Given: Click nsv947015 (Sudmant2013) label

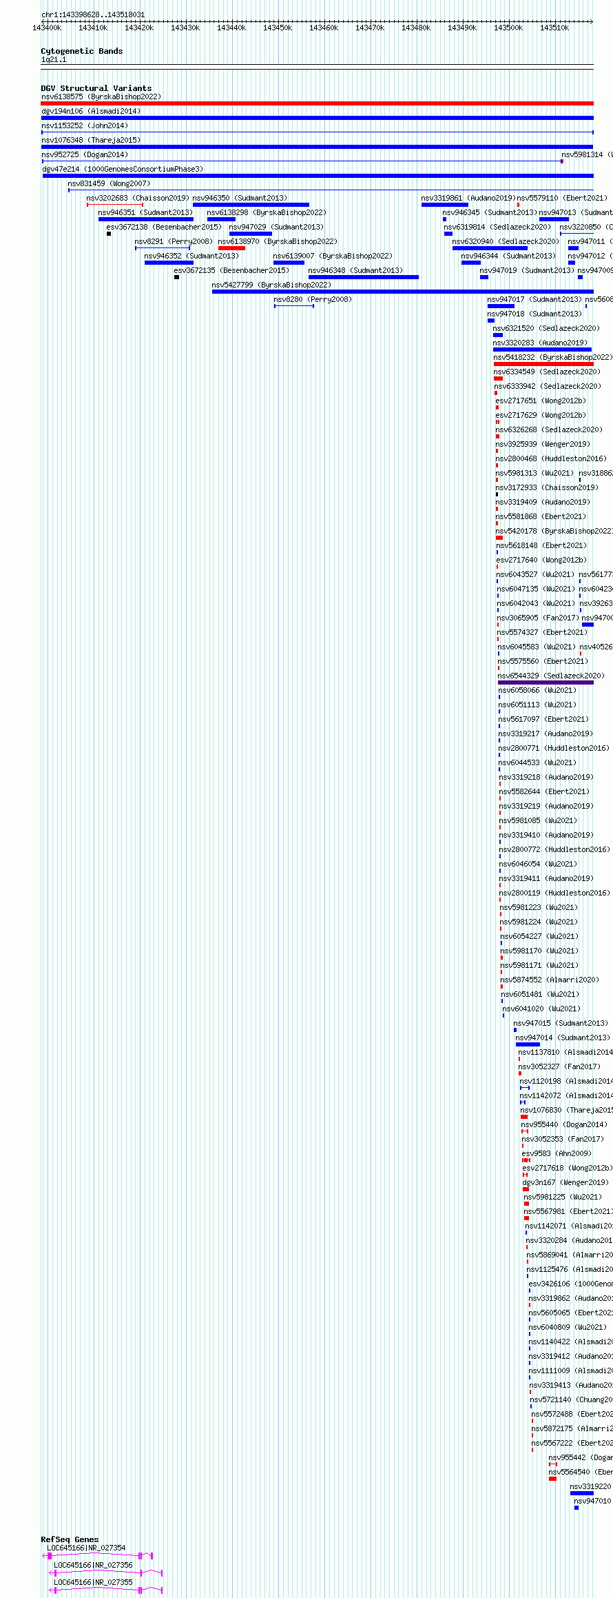Looking at the screenshot, I should point(561,1023).
